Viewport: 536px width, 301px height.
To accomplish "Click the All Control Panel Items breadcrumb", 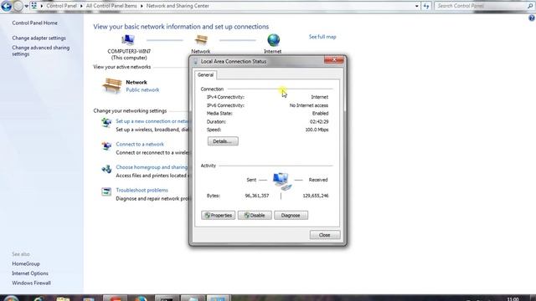I will point(111,6).
